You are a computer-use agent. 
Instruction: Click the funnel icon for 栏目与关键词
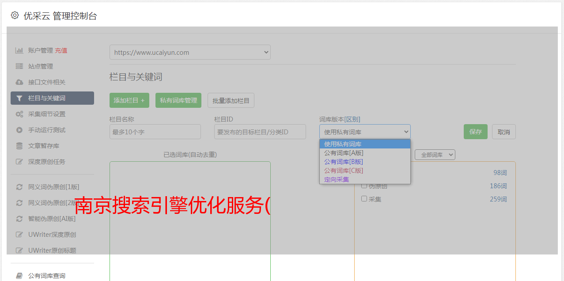point(19,98)
